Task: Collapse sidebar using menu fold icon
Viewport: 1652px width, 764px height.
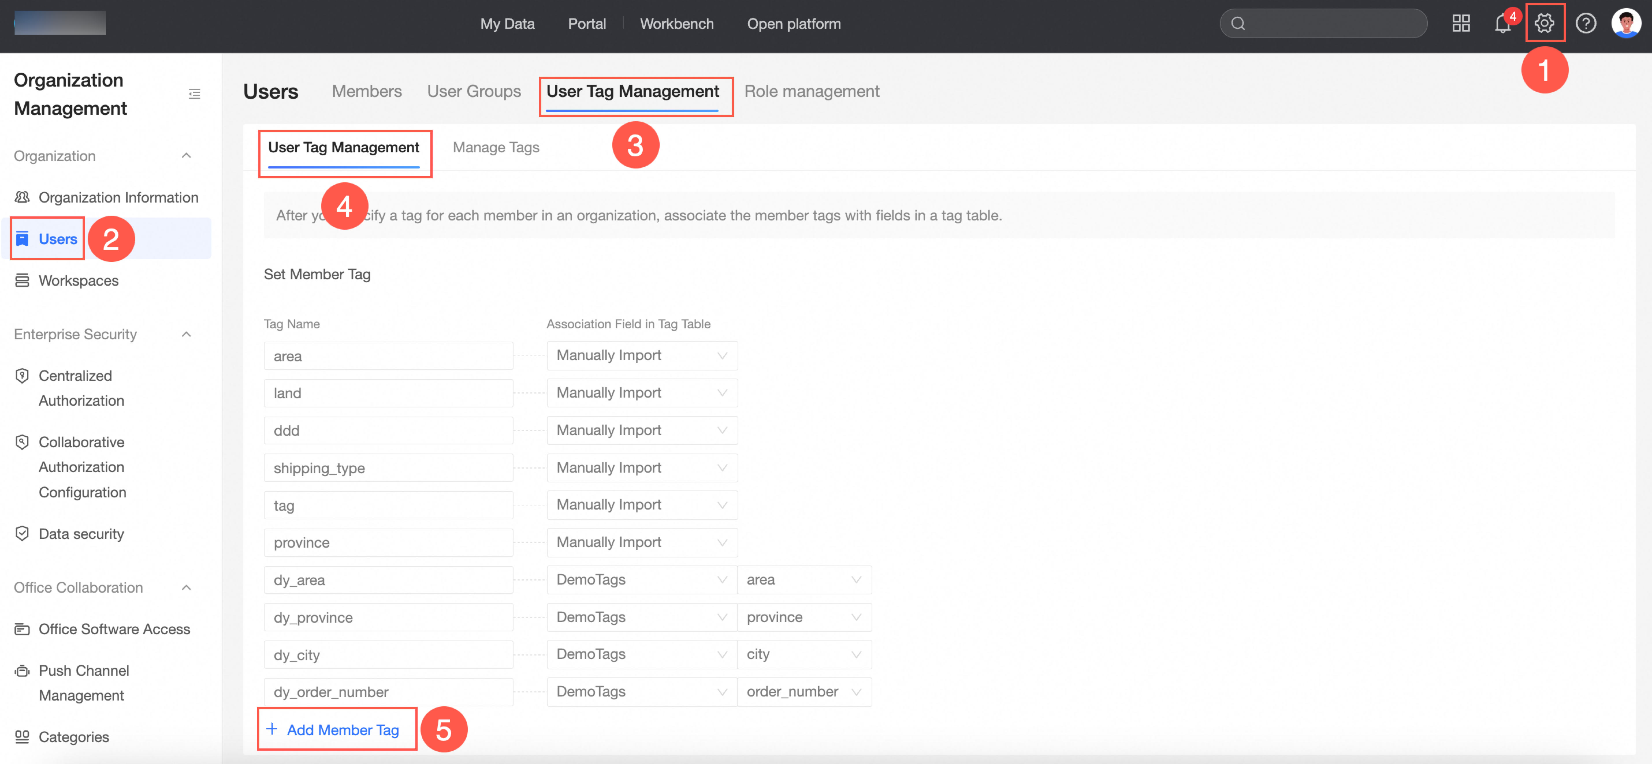Action: point(194,94)
